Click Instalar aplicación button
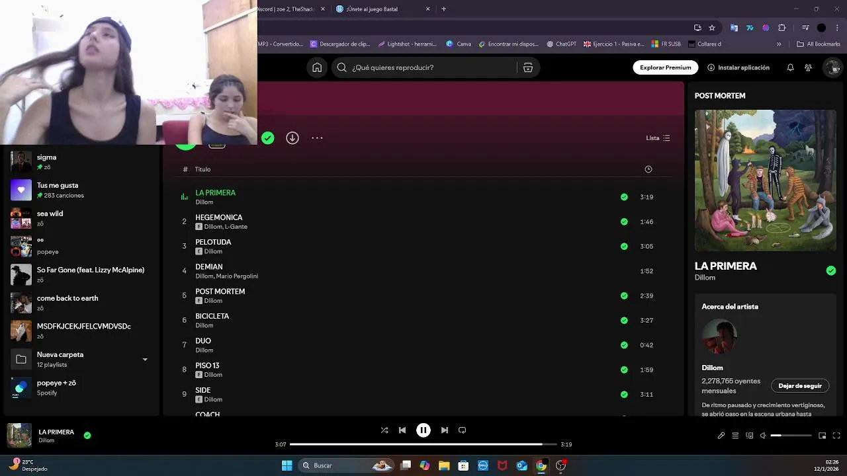847x476 pixels. coord(738,67)
